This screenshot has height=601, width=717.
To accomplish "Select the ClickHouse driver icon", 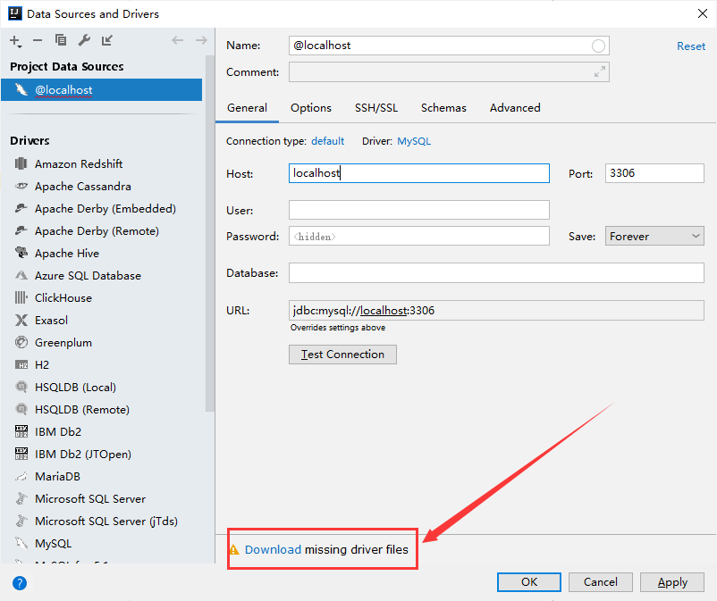I will tap(21, 297).
